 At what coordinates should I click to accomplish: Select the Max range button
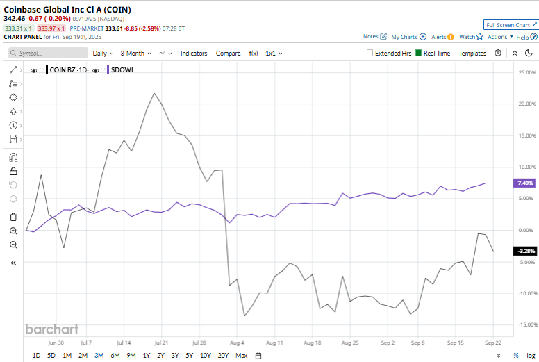click(242, 356)
